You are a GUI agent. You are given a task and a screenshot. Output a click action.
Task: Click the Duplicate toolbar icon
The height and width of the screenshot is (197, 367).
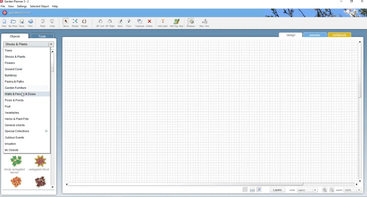point(140,23)
